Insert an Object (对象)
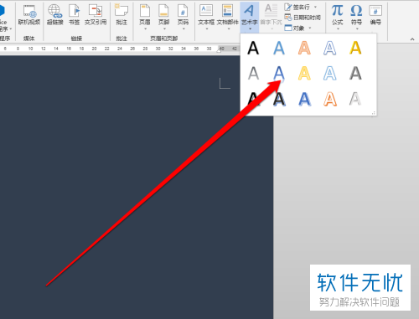 coord(294,28)
